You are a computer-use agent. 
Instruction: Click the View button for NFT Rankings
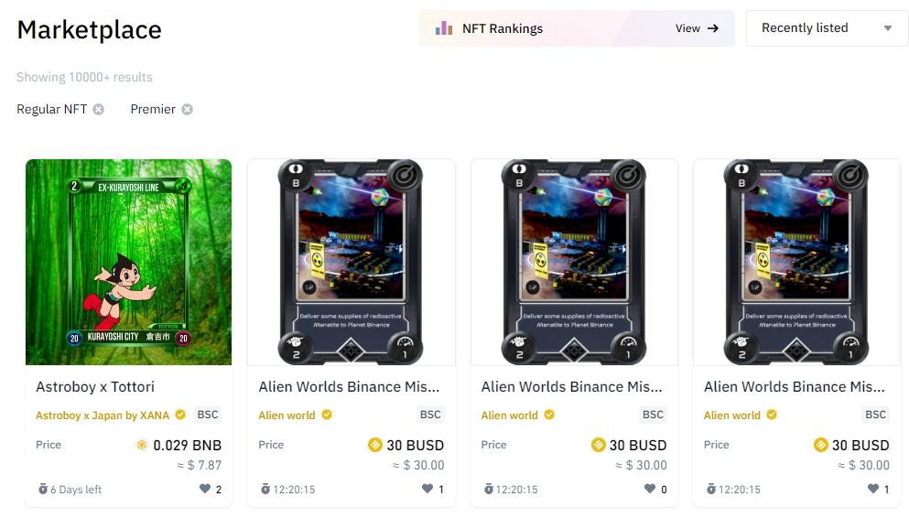coord(697,27)
